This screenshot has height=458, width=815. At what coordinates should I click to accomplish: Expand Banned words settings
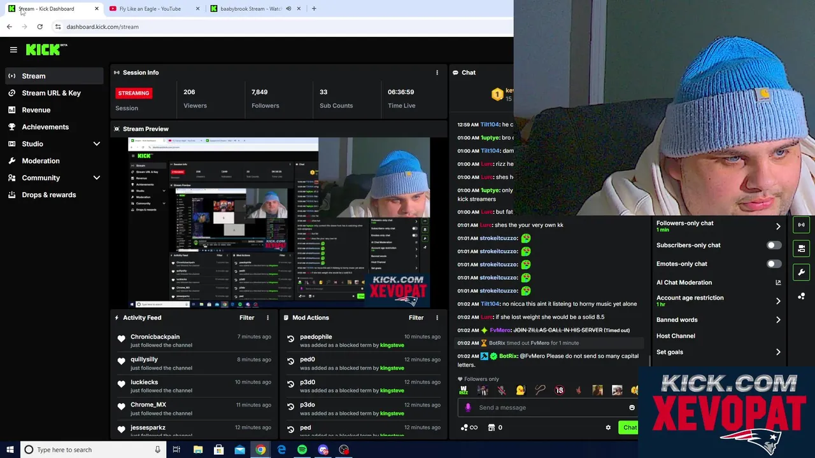778,320
